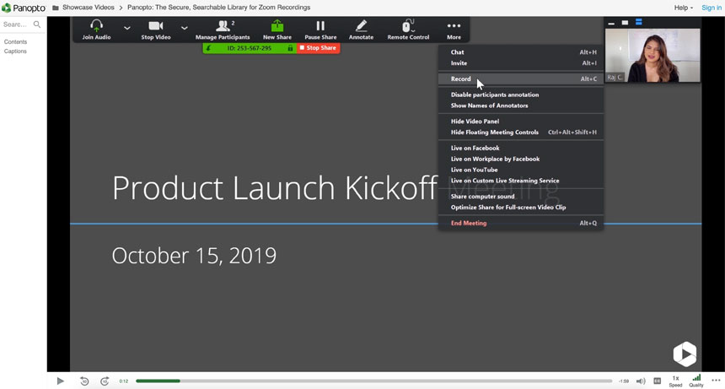Start a New Share
Screen dimensions: 725x389
[x=277, y=30]
